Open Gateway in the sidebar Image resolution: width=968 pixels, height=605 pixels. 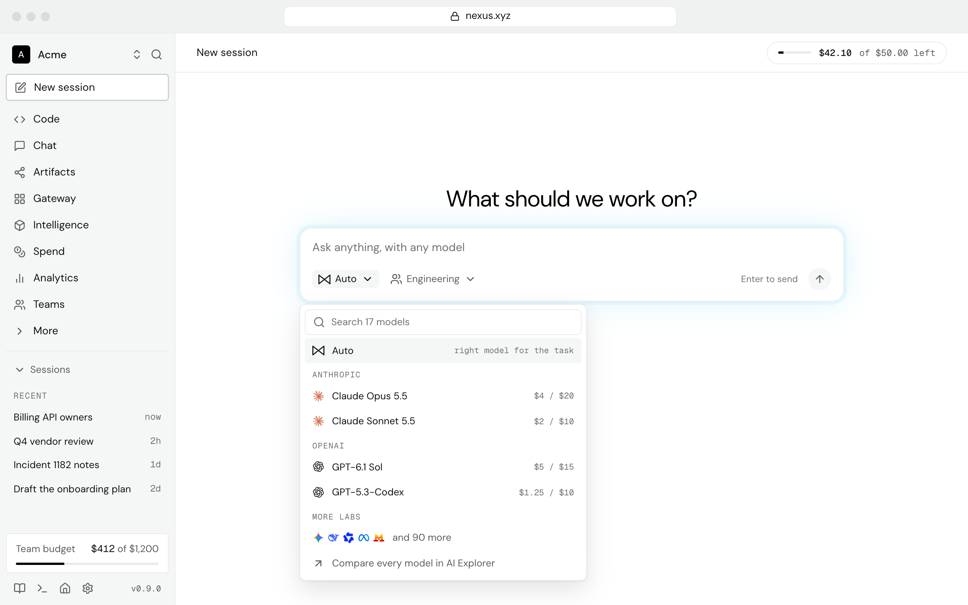coord(87,199)
